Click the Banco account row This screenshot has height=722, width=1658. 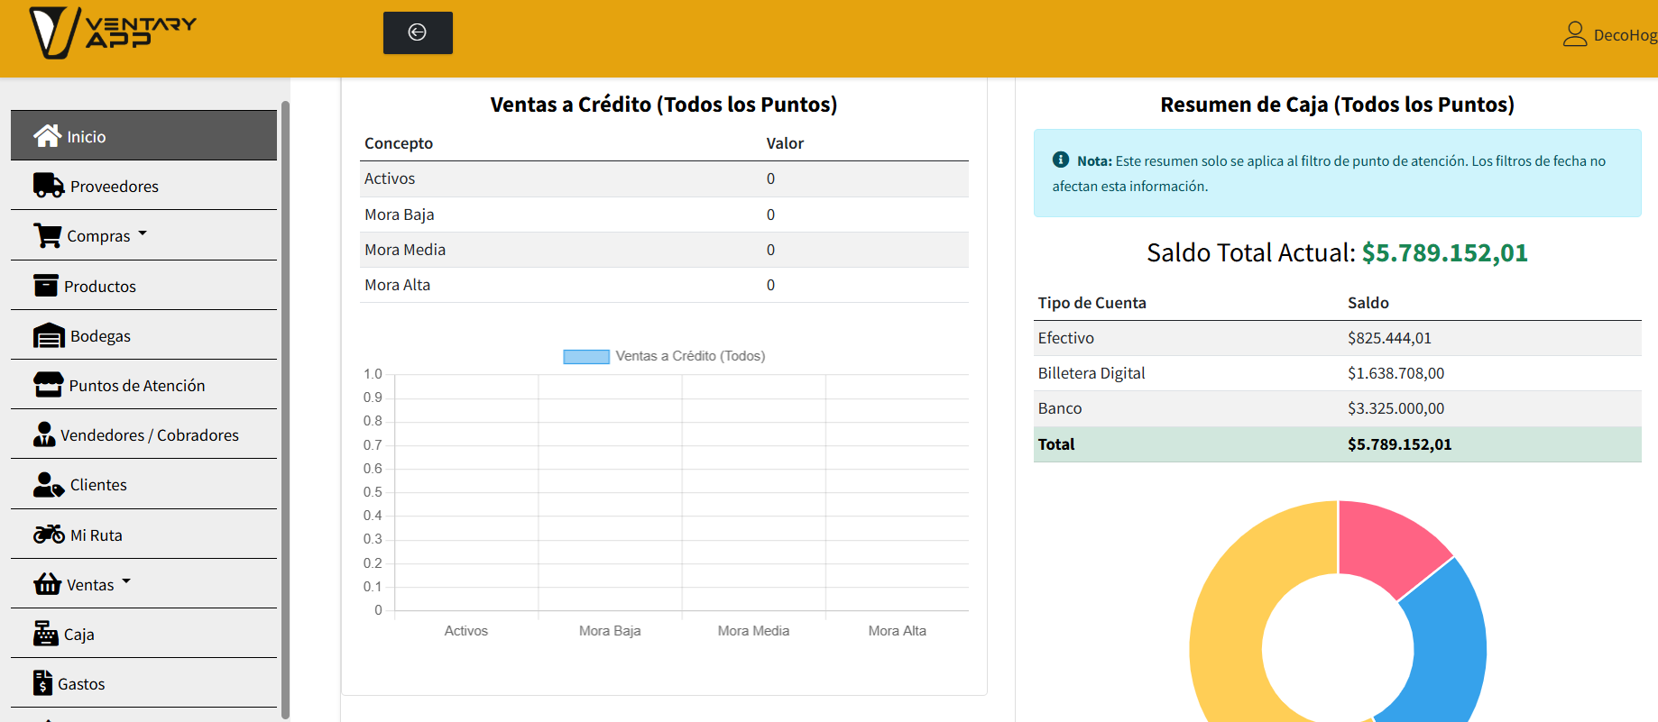pos(1338,408)
